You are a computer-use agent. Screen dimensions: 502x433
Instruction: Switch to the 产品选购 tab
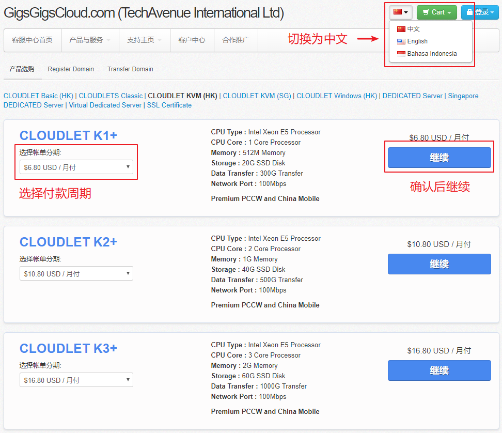(x=22, y=69)
